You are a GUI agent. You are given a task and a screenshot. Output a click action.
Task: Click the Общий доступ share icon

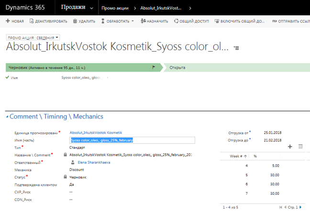tap(176, 21)
